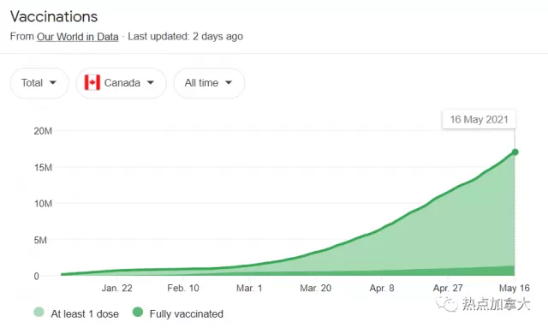This screenshot has width=548, height=328.
Task: Click the data point dot for 16 May
Action: pyautogui.click(x=515, y=152)
